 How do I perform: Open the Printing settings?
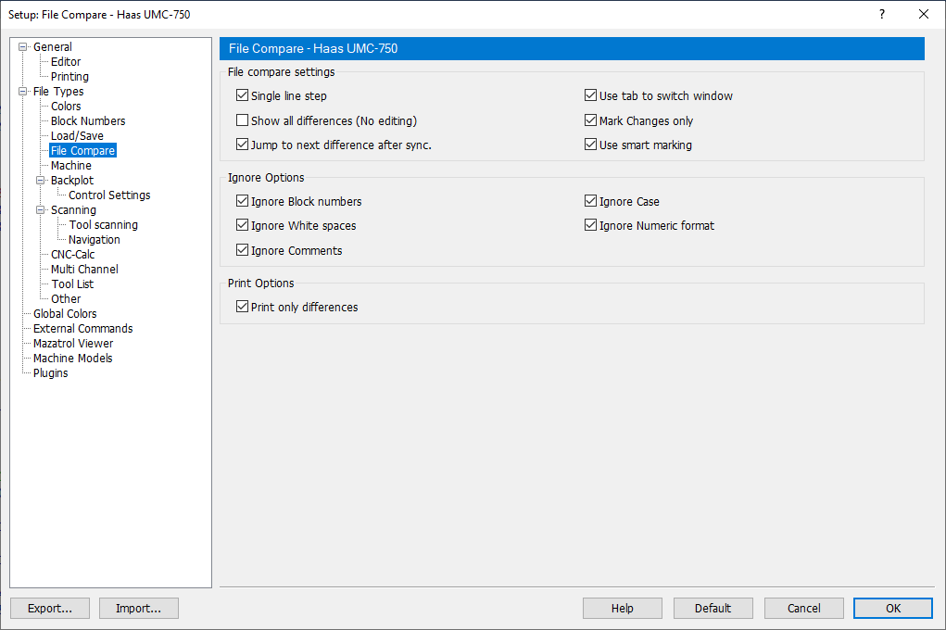(x=69, y=76)
